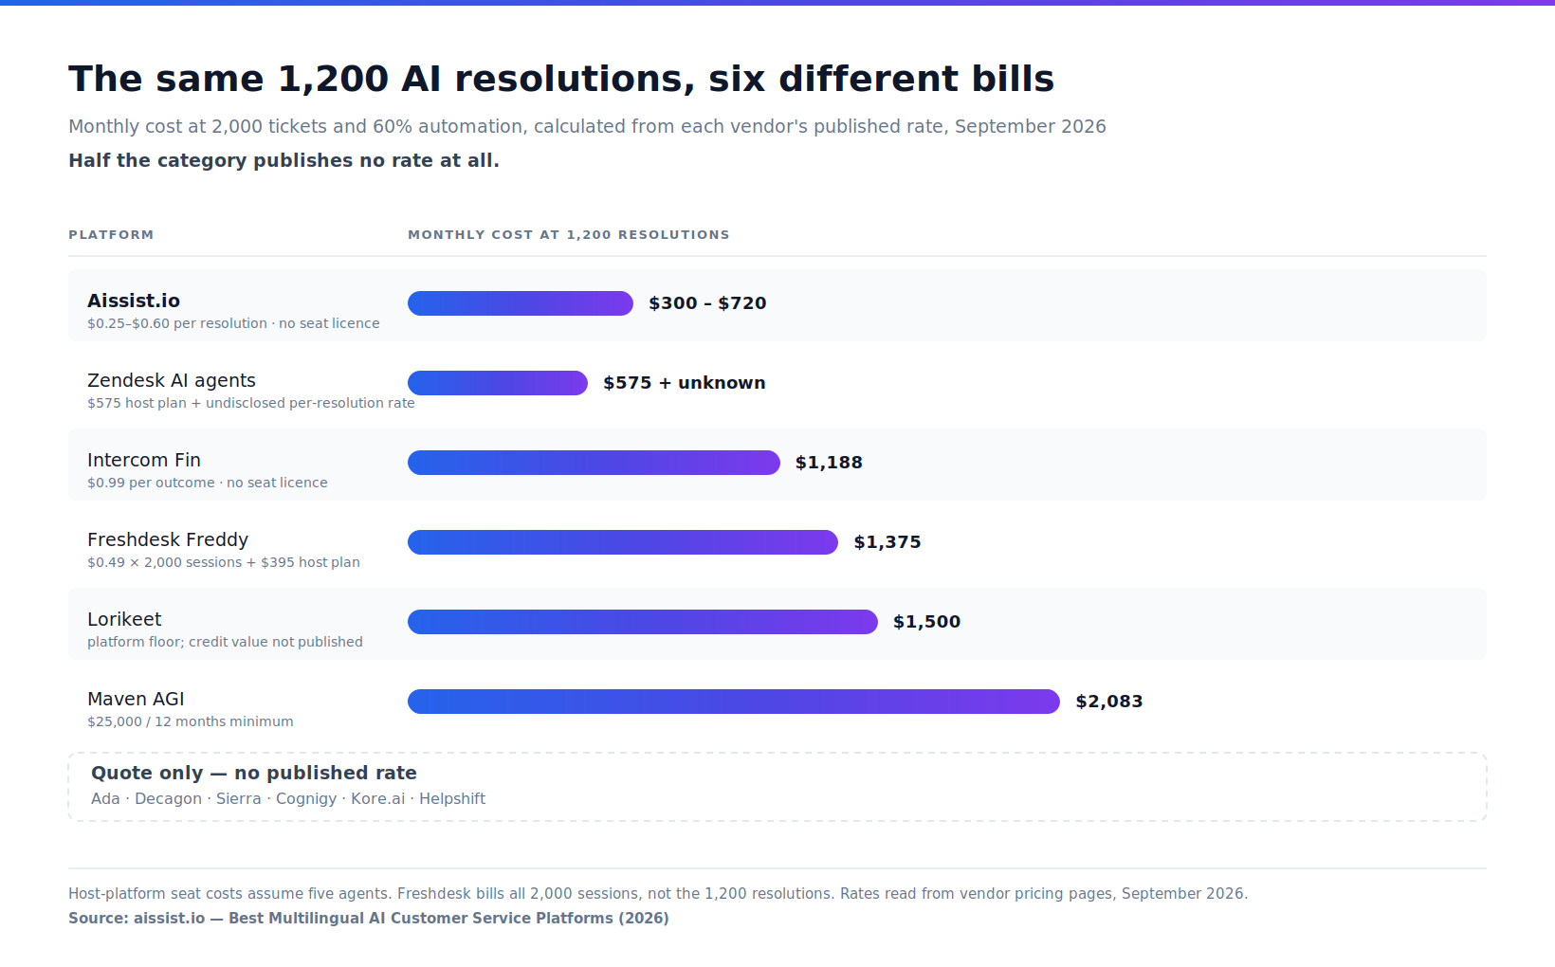Click the Maven AGI cost bar

[x=734, y=702]
